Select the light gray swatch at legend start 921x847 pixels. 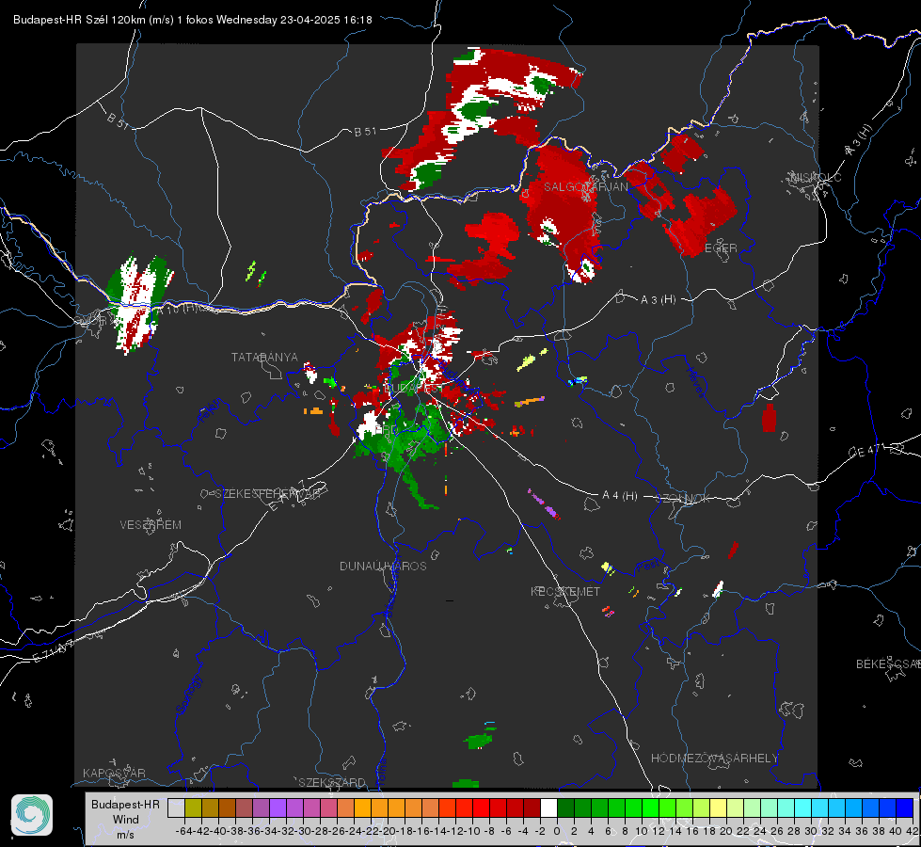176,808
